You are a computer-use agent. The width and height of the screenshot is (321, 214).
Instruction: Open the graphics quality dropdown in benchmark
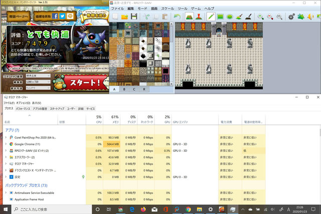[x=38, y=76]
